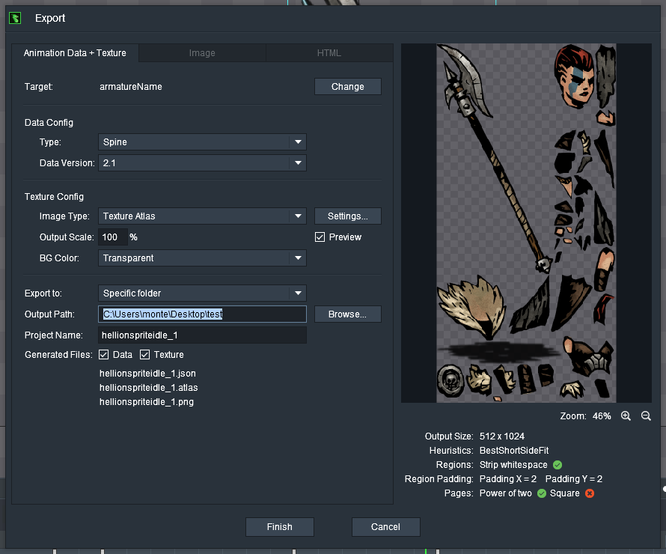Viewport: 666px width, 554px height.
Task: Switch to the HTML tab
Action: pos(329,53)
